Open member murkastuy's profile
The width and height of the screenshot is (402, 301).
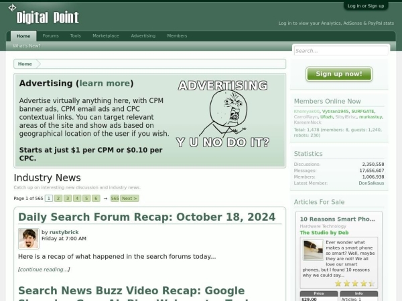point(371,117)
